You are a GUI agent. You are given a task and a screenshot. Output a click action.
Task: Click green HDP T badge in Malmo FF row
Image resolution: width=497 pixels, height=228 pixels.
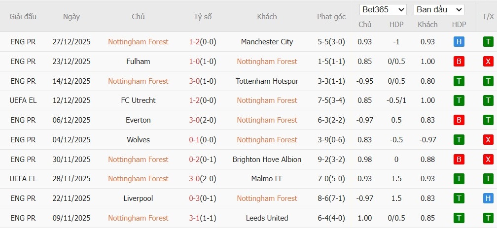(x=459, y=179)
